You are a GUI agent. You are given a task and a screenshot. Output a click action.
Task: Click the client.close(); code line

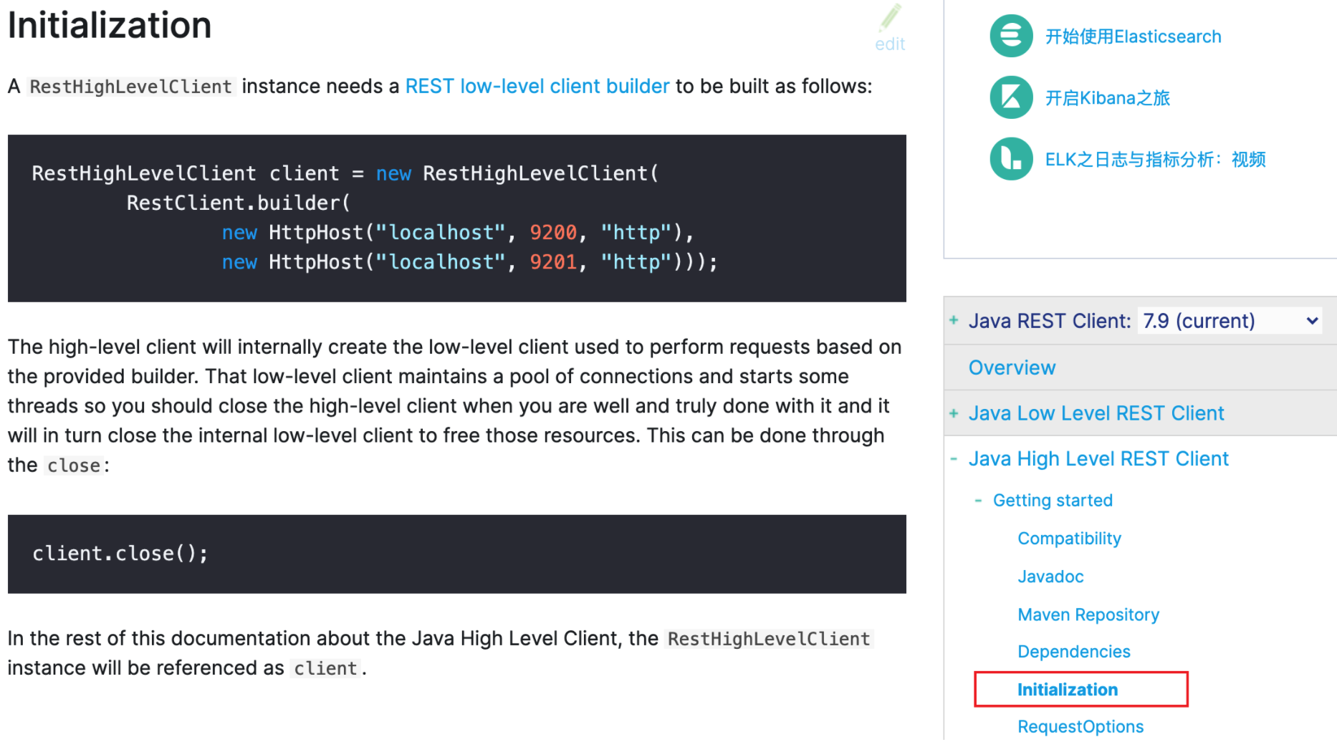point(120,554)
